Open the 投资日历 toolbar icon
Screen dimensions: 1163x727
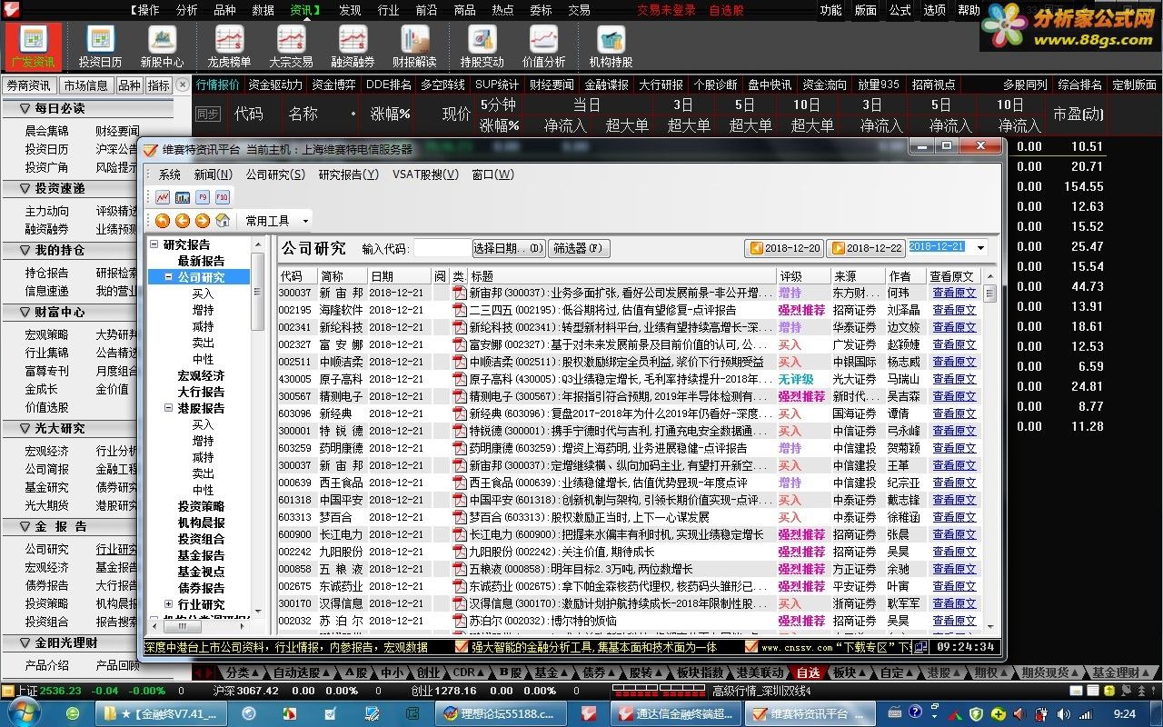pos(100,46)
